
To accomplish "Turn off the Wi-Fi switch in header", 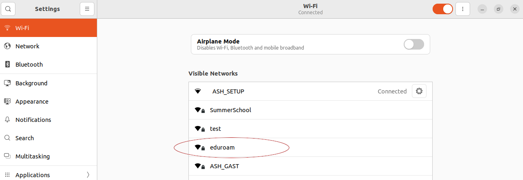I will pyautogui.click(x=443, y=9).
